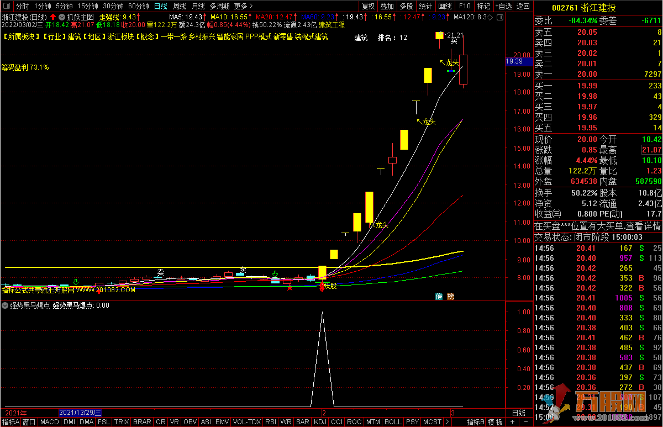Toggle the 复权 price adjustment option

coord(368,6)
